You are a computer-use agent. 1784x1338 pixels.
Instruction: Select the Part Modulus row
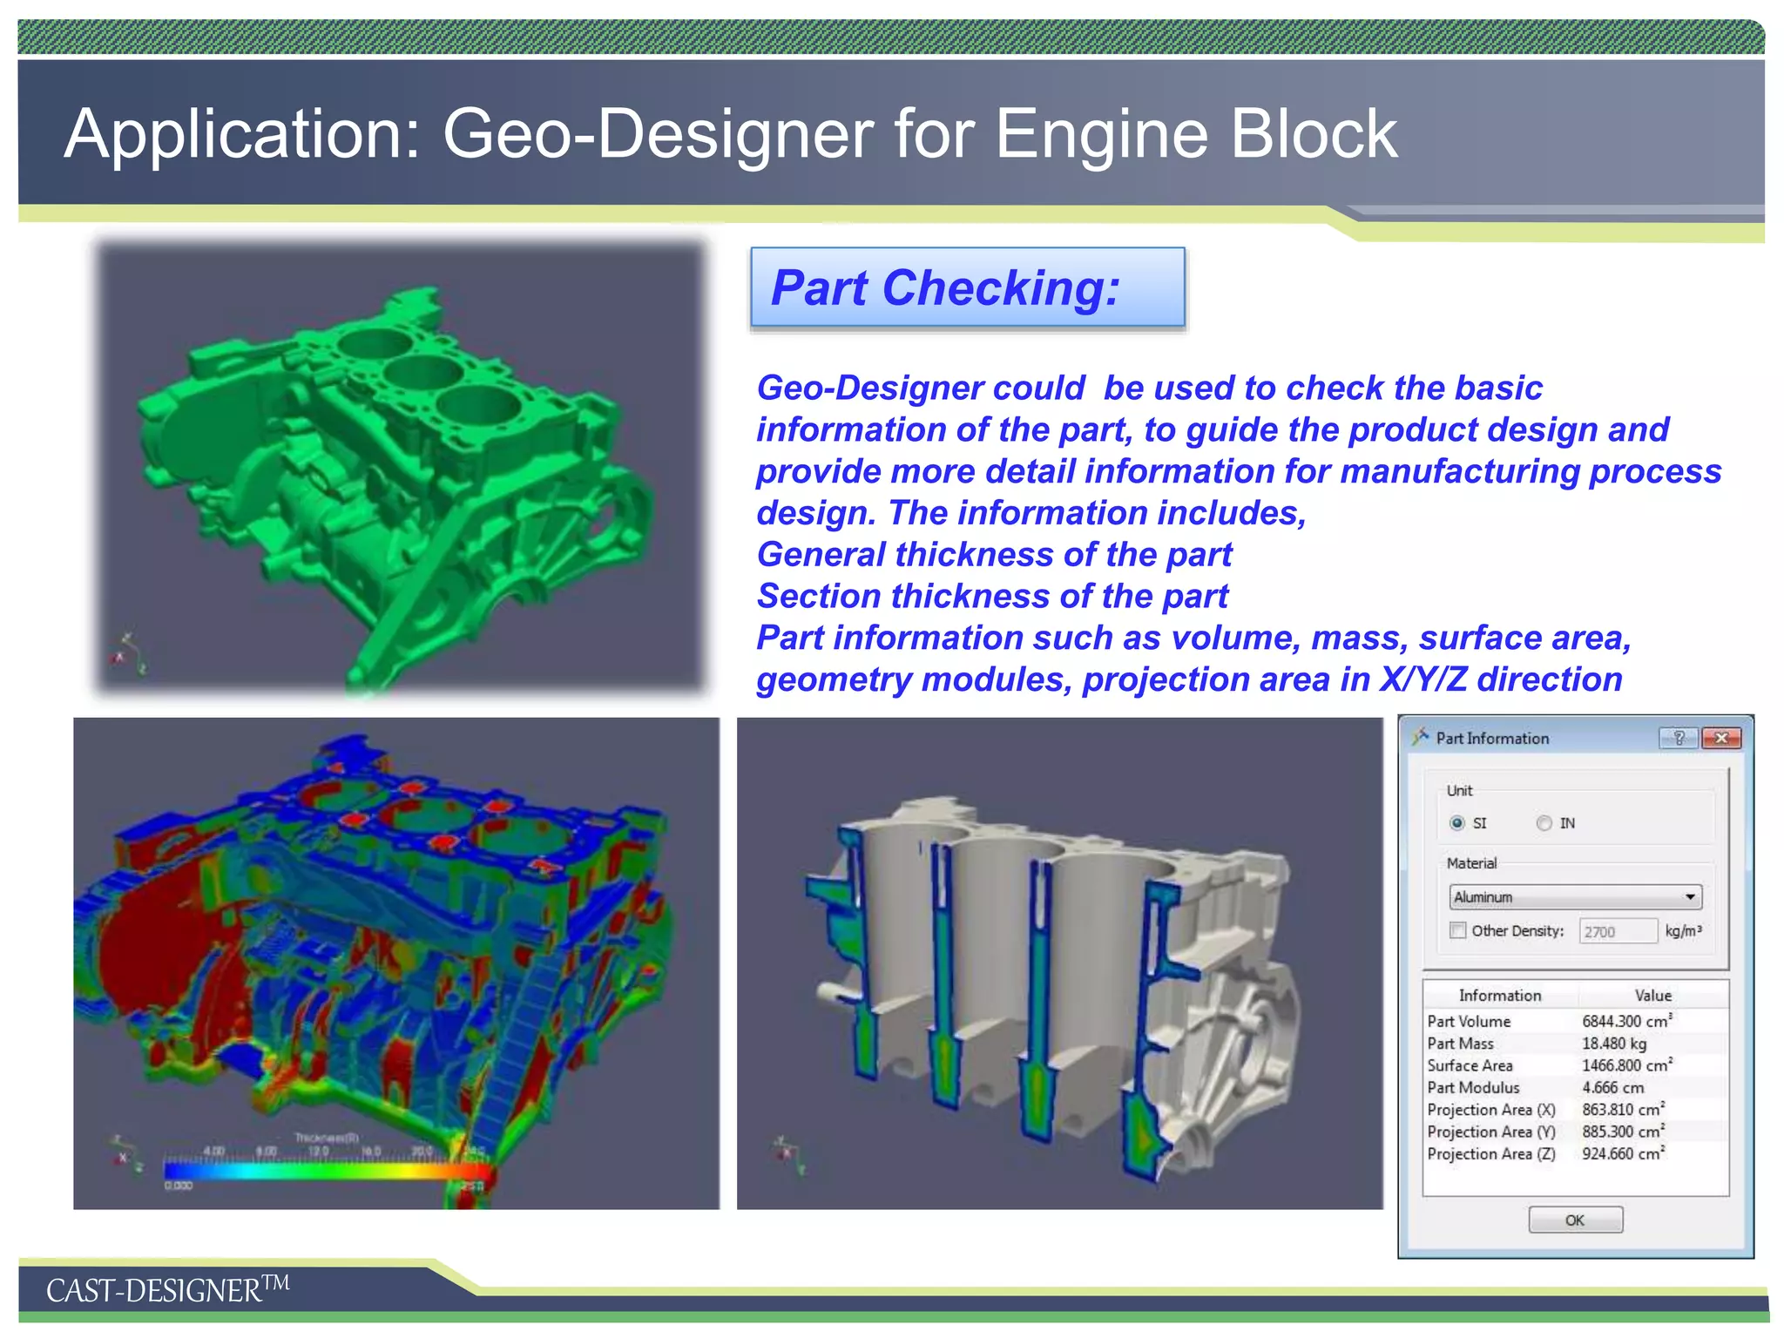click(1575, 1087)
